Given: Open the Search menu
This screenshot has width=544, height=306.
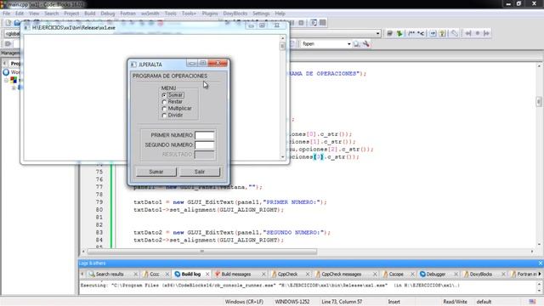Looking at the screenshot, I should pos(51,14).
